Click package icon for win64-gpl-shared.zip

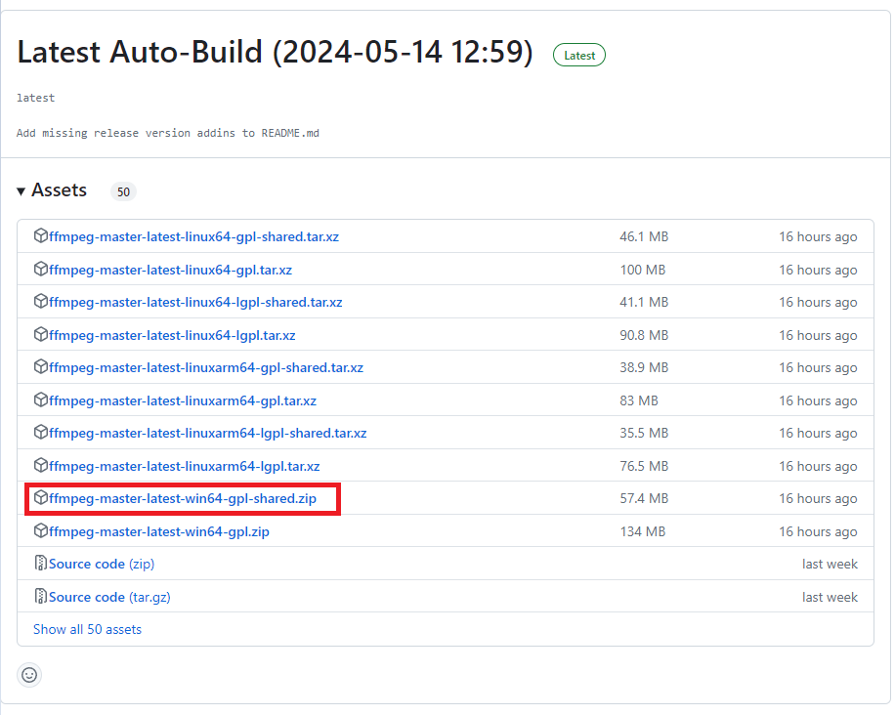click(x=40, y=497)
